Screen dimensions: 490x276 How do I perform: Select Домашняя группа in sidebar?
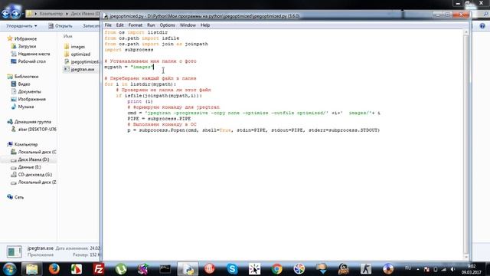click(29, 122)
